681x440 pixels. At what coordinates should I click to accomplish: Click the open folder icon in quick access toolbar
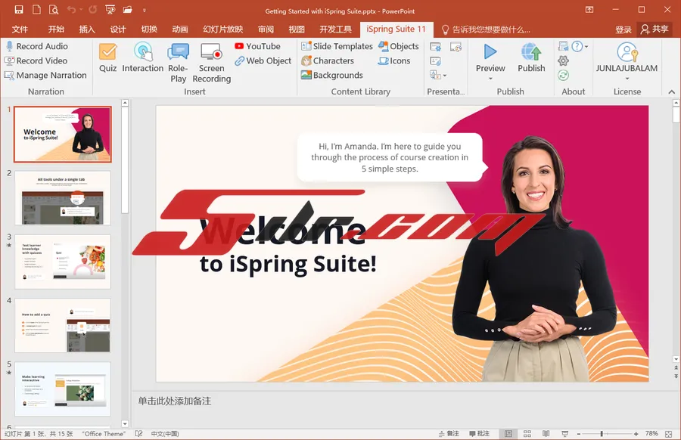pyautogui.click(x=127, y=10)
